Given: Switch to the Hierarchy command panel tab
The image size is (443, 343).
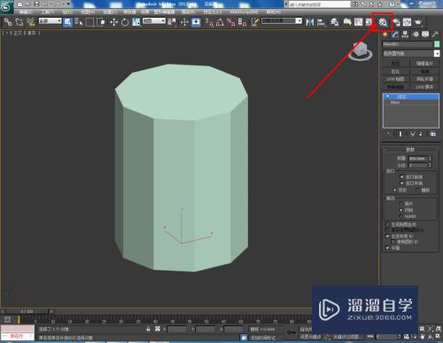Looking at the screenshot, I should (405, 35).
